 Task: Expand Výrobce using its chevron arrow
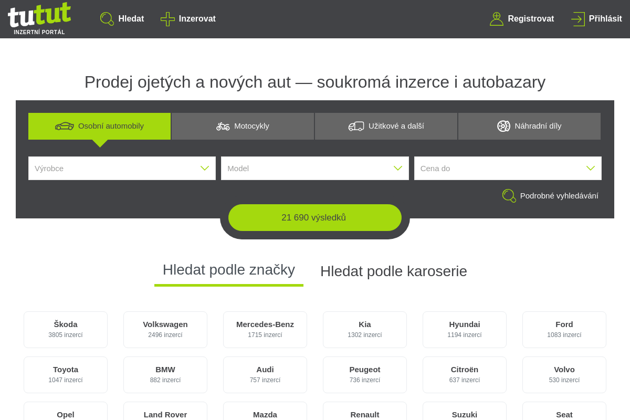click(x=205, y=168)
